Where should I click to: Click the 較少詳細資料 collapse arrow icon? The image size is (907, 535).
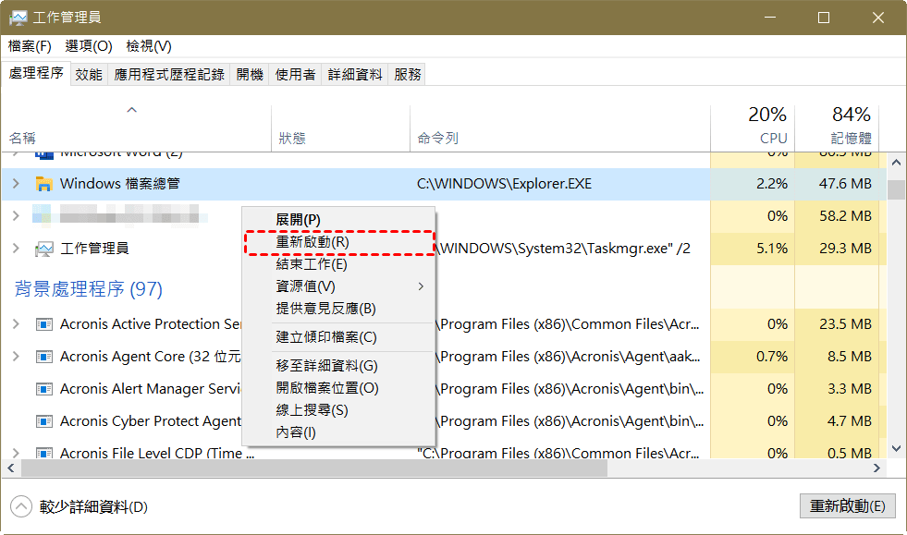(21, 506)
